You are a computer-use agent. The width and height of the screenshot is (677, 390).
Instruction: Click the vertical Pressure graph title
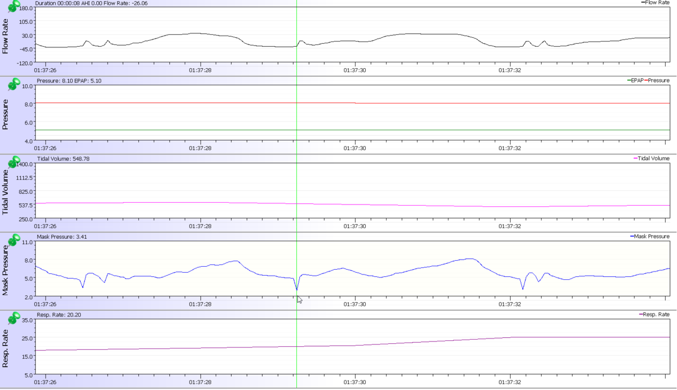(5, 114)
